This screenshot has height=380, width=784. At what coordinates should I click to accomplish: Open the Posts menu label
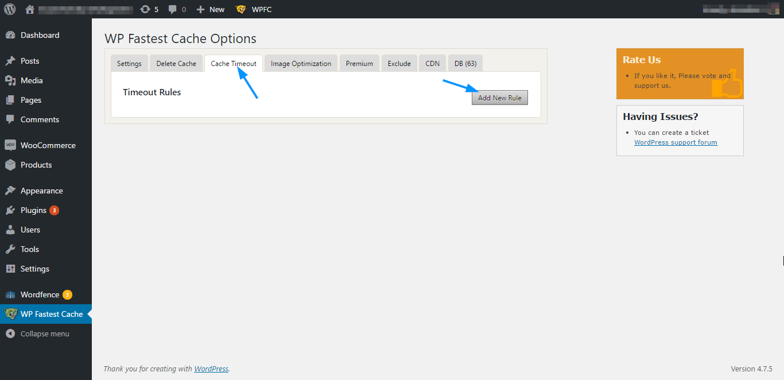pyautogui.click(x=30, y=61)
